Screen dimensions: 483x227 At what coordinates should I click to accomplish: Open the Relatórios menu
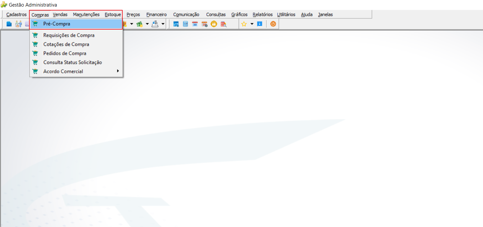pyautogui.click(x=262, y=14)
